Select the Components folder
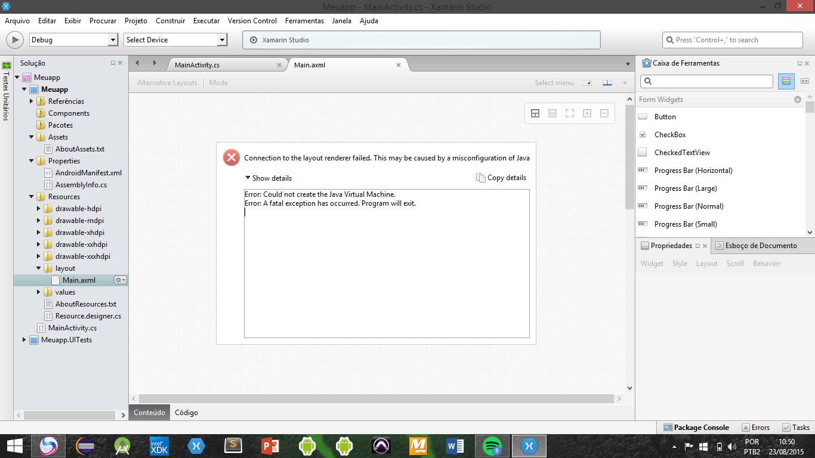 point(69,113)
